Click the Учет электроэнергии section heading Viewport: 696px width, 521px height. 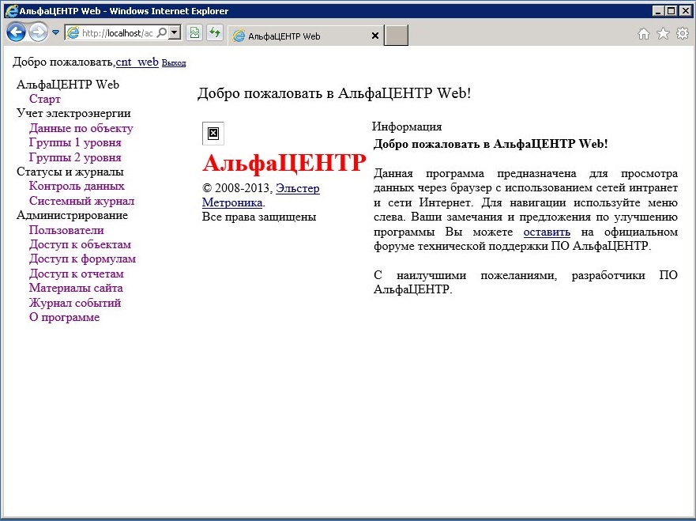(73, 113)
